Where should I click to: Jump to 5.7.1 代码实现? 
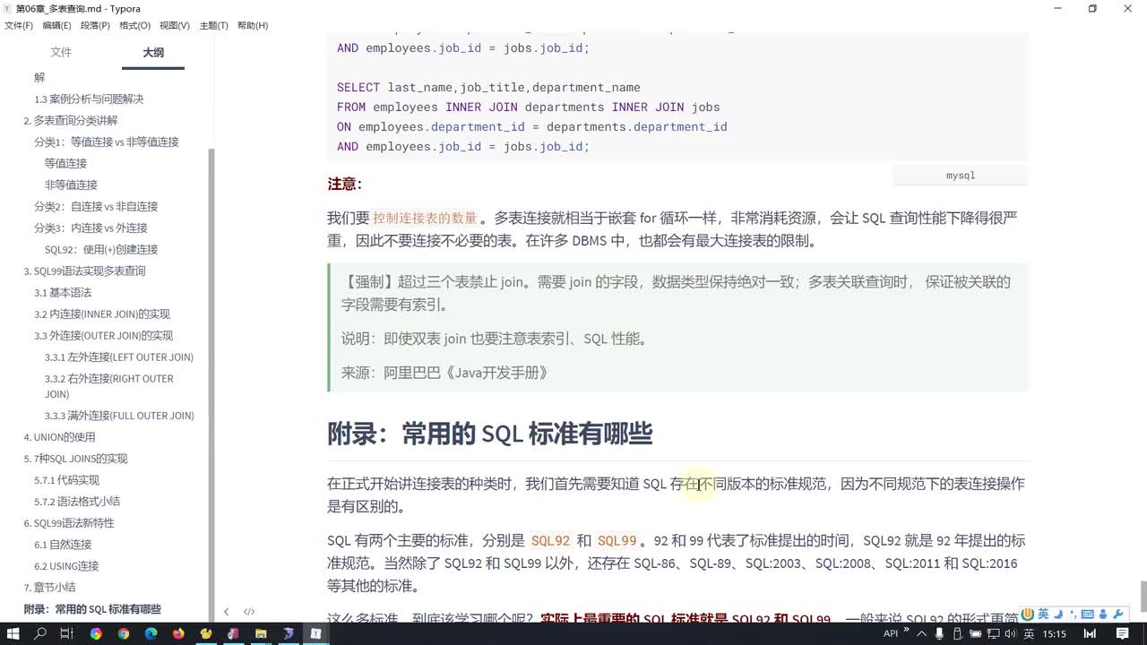[66, 480]
